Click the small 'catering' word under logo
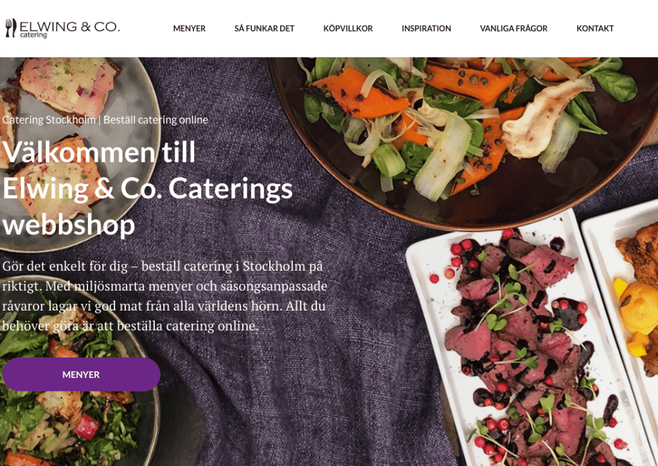This screenshot has width=658, height=466. coord(33,35)
